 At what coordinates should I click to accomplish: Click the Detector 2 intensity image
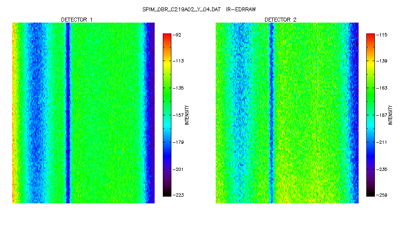pyautogui.click(x=287, y=113)
